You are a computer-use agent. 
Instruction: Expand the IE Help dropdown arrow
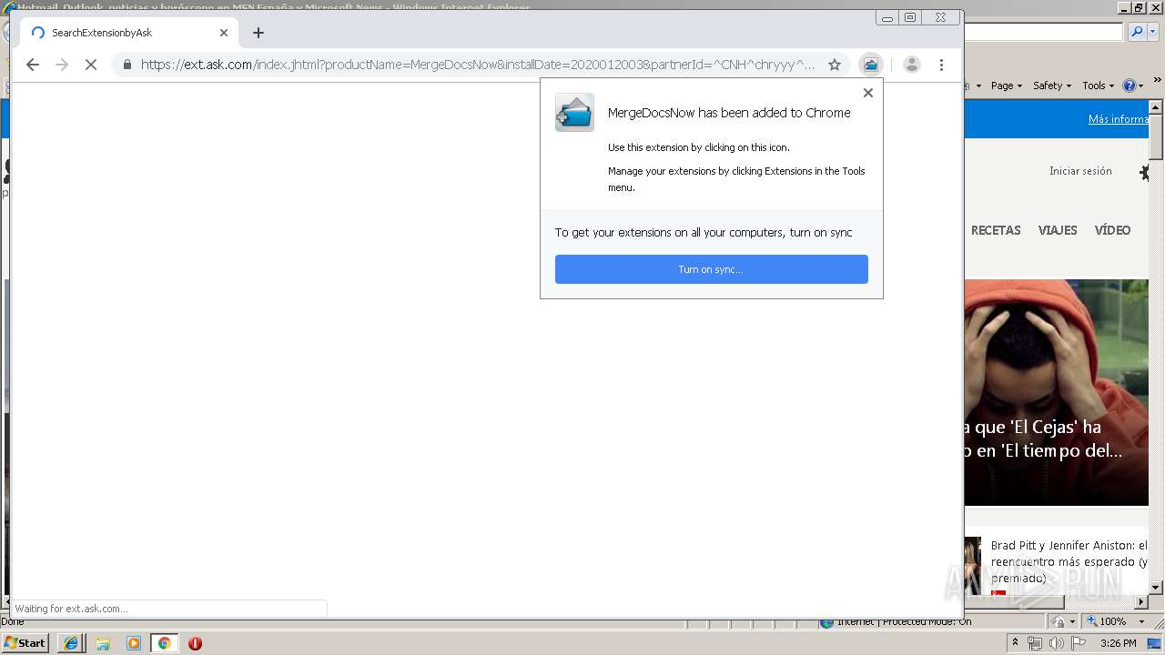click(1140, 86)
